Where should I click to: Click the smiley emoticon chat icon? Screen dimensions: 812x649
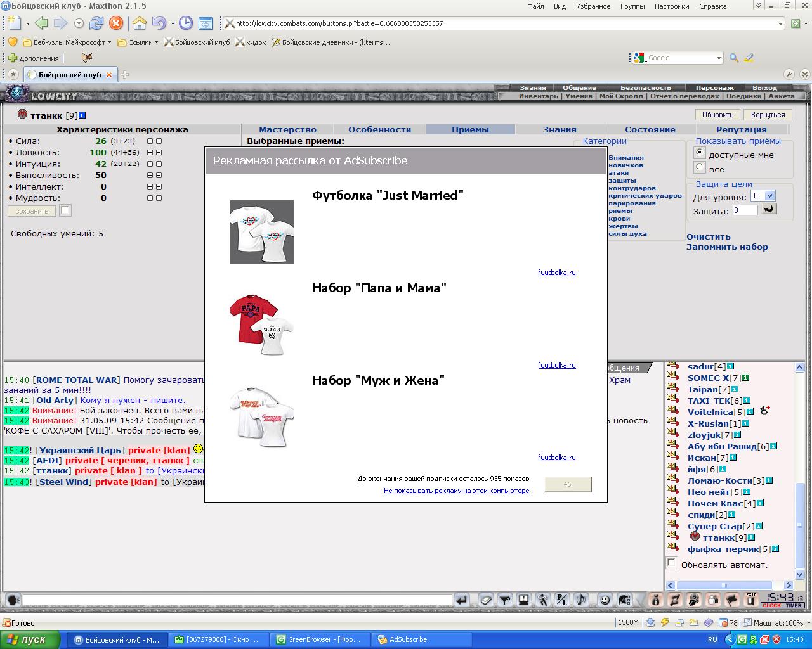tap(605, 600)
